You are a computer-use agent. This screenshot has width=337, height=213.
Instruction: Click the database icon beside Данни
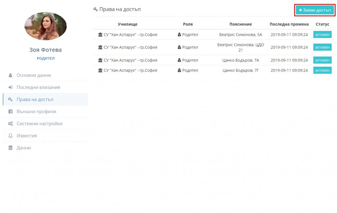(x=10, y=148)
